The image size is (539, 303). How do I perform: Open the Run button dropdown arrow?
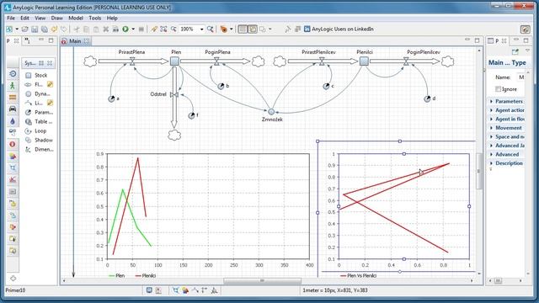point(133,29)
